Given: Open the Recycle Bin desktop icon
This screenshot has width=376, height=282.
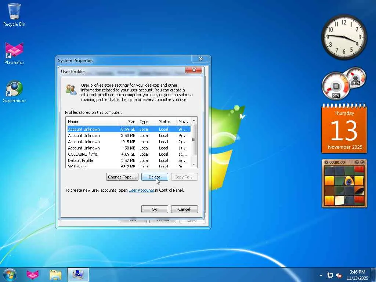Looking at the screenshot, I should [14, 15].
